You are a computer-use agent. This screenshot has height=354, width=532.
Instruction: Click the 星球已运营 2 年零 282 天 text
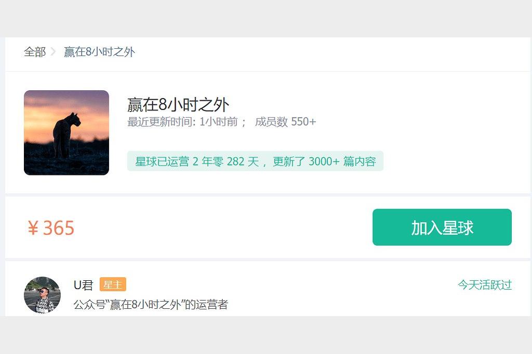point(197,161)
